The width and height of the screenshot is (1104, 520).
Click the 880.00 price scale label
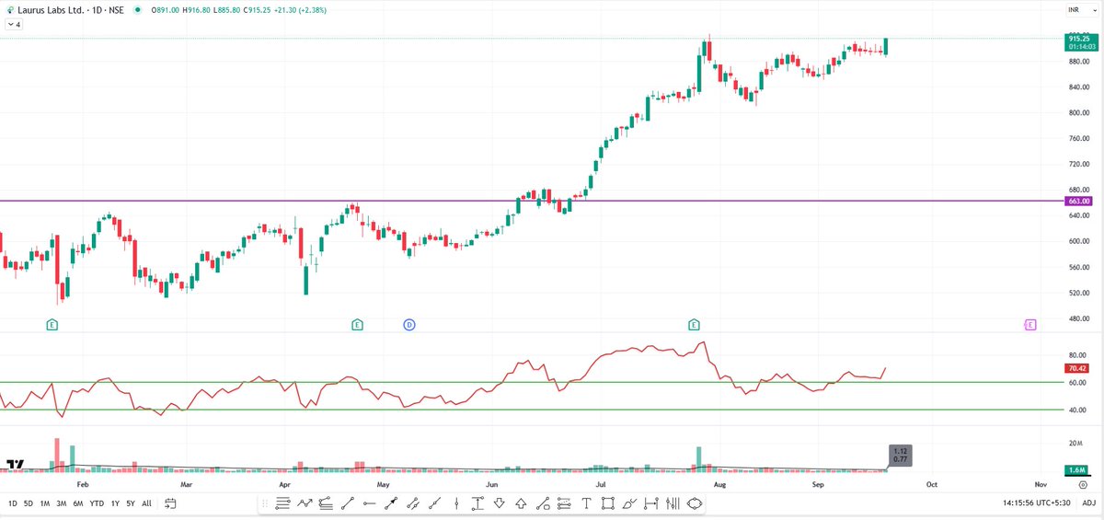1078,61
